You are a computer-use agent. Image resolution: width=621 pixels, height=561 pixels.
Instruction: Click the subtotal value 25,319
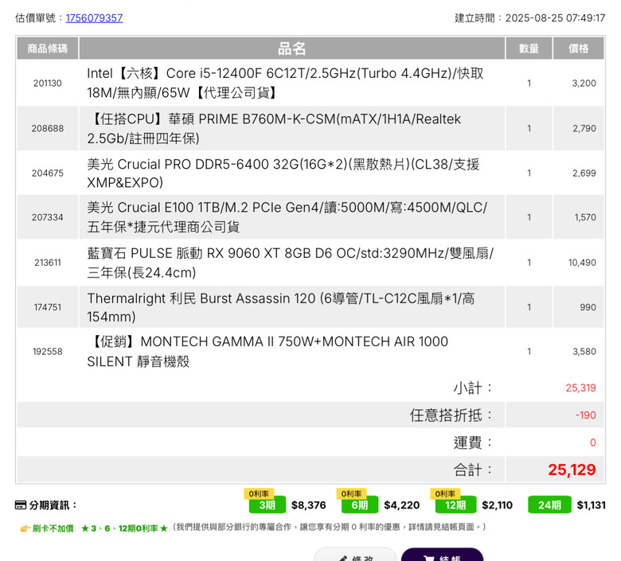580,388
